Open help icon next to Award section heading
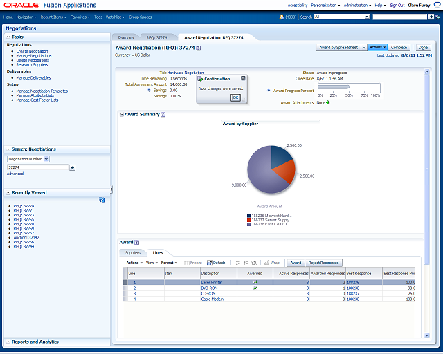 tap(137, 243)
